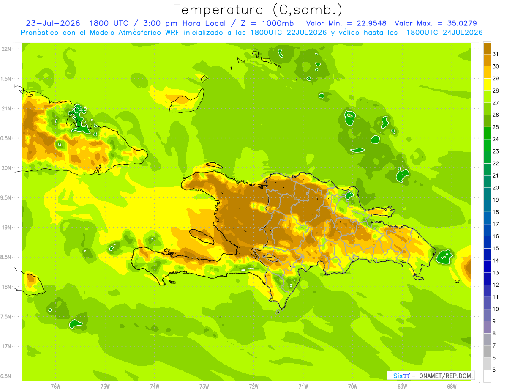
Task: Click the "30" label on the color scale
Action: (x=495, y=66)
